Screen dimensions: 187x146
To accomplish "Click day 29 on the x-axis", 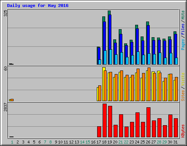I will point(164,142).
